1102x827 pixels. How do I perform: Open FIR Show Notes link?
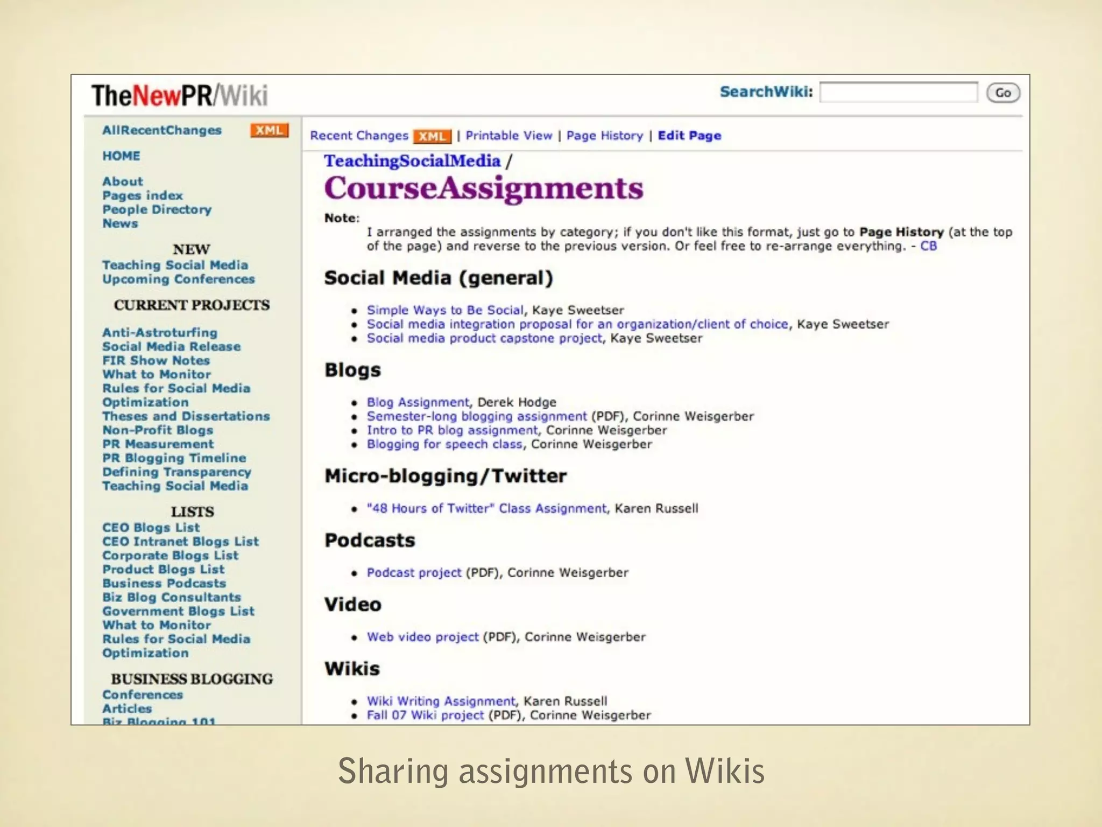(x=156, y=361)
